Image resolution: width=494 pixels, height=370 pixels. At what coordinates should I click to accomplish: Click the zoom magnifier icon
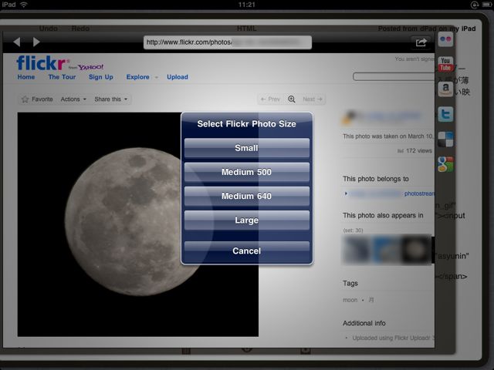[292, 99]
